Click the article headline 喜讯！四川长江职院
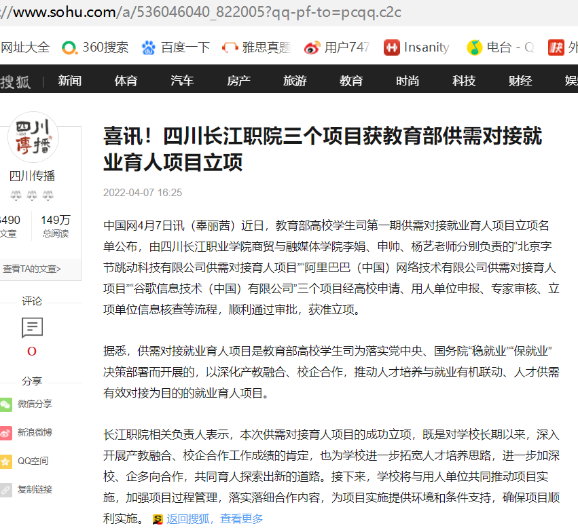This screenshot has width=578, height=532. [323, 149]
